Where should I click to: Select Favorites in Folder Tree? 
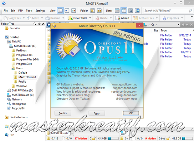[x=15, y=28]
